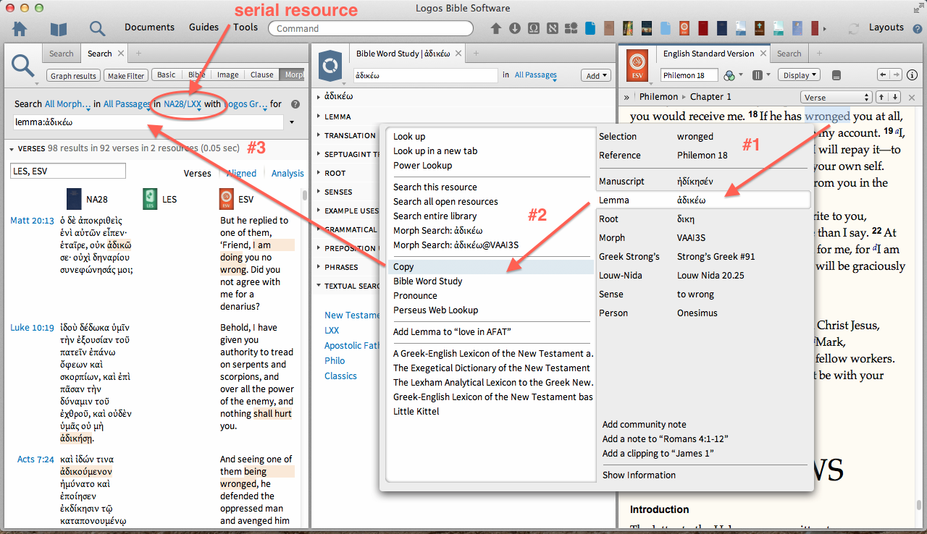Switch search type to Image
Viewport: 927px width, 534px height.
point(227,75)
